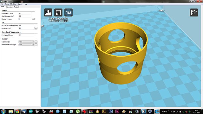Click the Windows Start button
Screen dimensions: 203x114
(x=3, y=111)
